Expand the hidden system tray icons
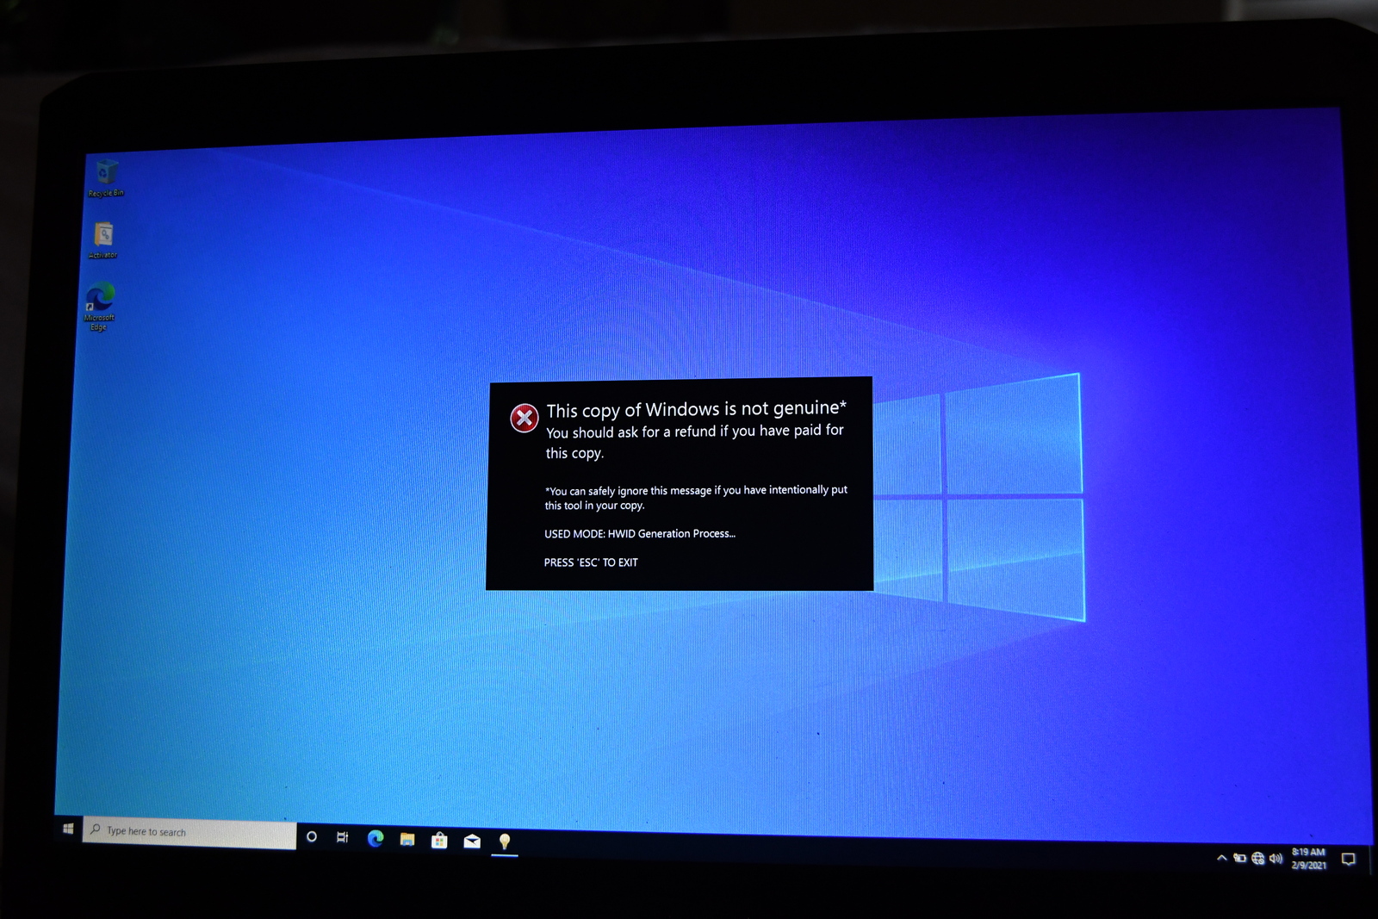 [x=1221, y=858]
